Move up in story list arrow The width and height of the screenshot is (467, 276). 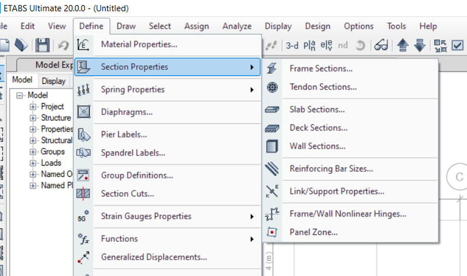point(403,45)
